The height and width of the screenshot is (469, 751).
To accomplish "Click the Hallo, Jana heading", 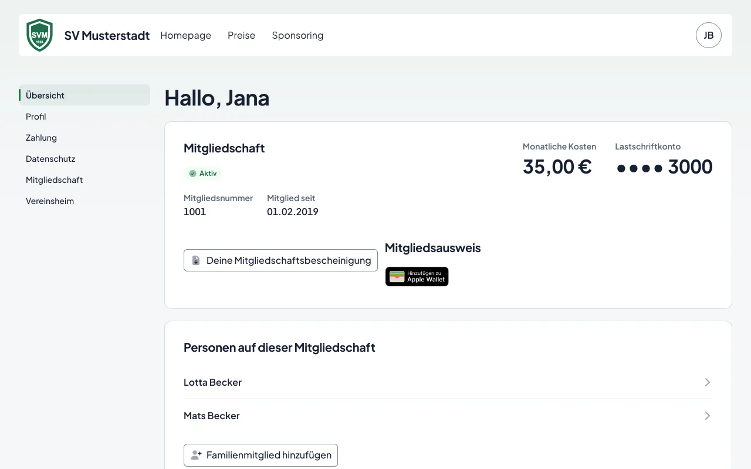I will (x=216, y=97).
